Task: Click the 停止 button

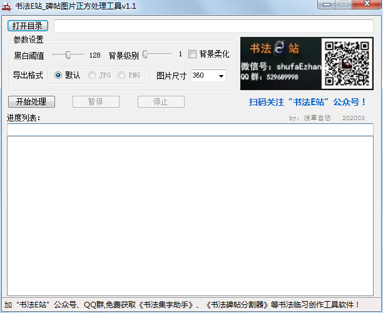Action: point(161,101)
